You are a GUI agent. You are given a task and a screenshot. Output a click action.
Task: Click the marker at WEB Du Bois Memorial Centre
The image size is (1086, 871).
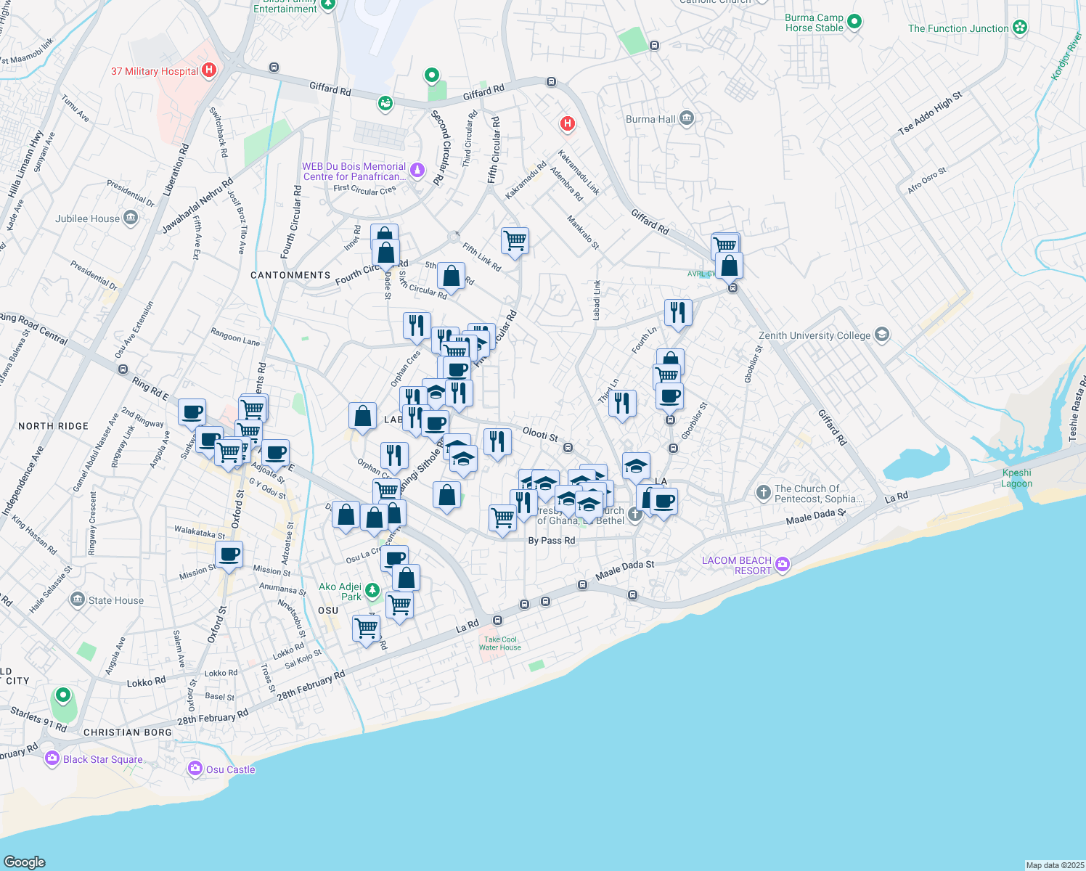tap(417, 168)
